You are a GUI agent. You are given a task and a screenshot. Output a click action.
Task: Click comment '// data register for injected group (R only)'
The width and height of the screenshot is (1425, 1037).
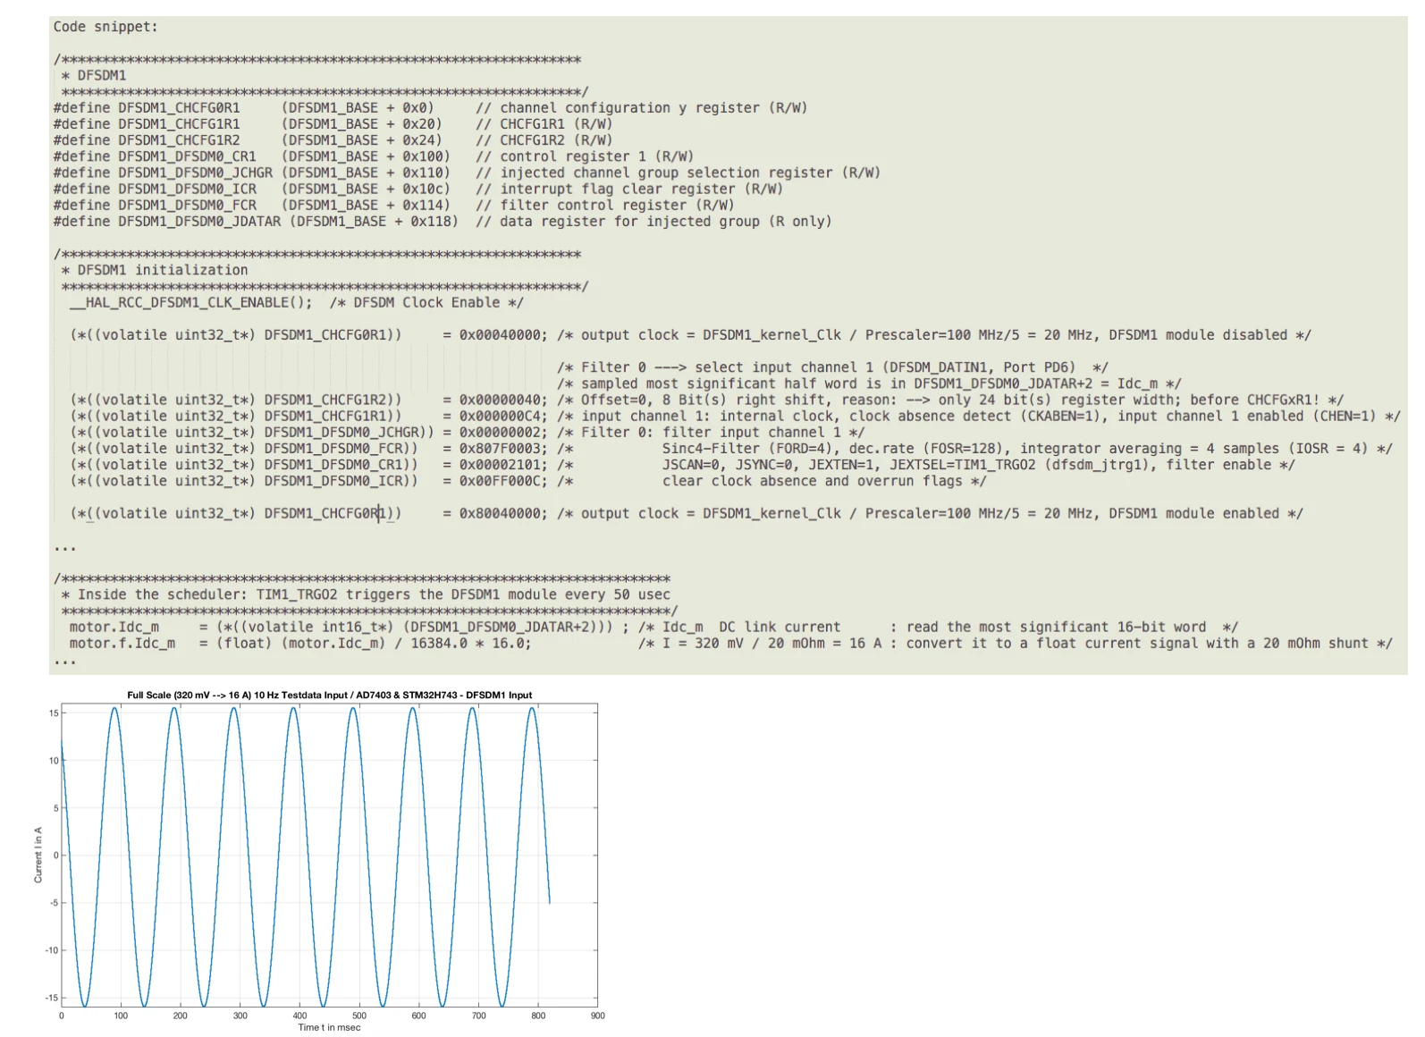(x=653, y=222)
